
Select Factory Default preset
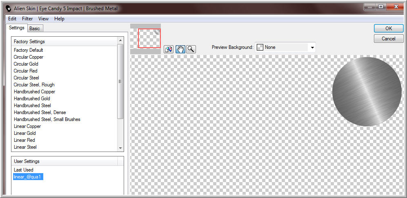point(29,50)
